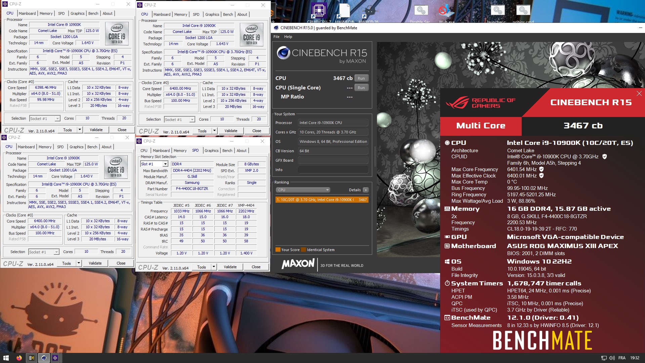
Task: Open Socket #1 selection in 6398.46 MHz CPU-Z
Action: (45, 118)
